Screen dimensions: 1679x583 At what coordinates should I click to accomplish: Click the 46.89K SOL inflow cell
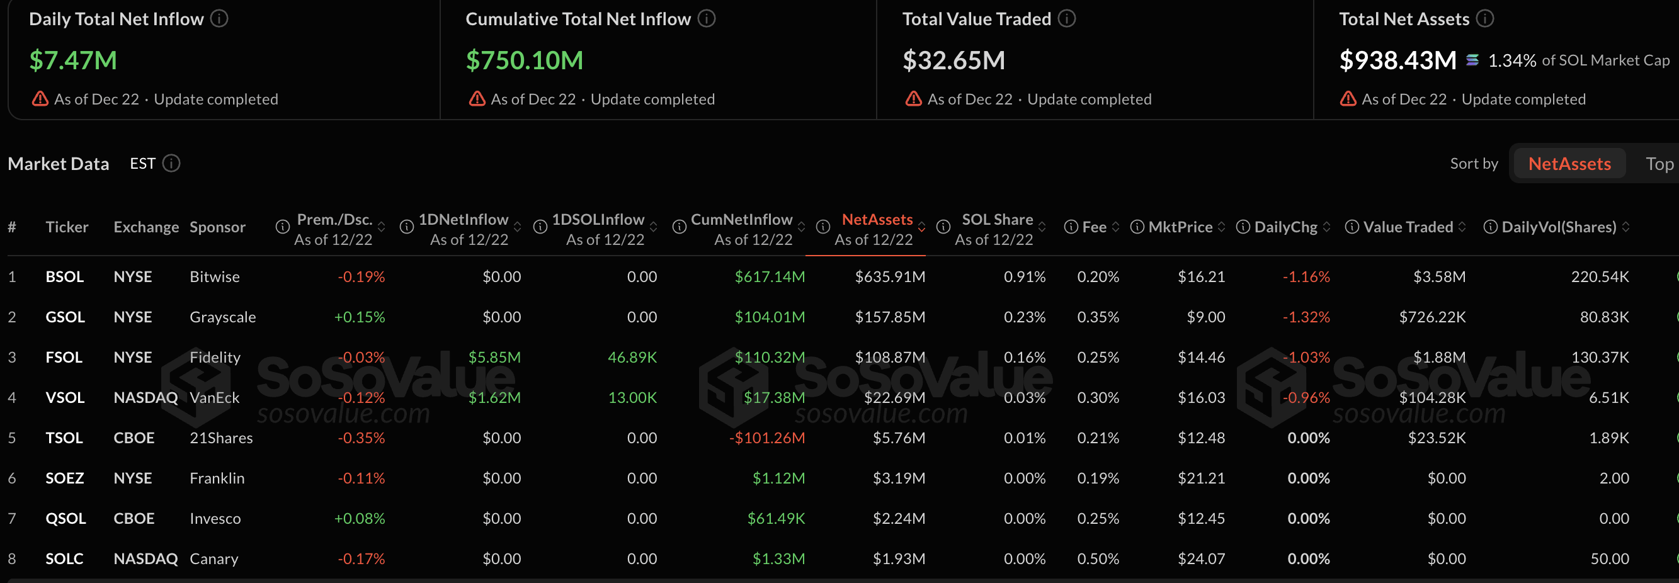tap(632, 358)
